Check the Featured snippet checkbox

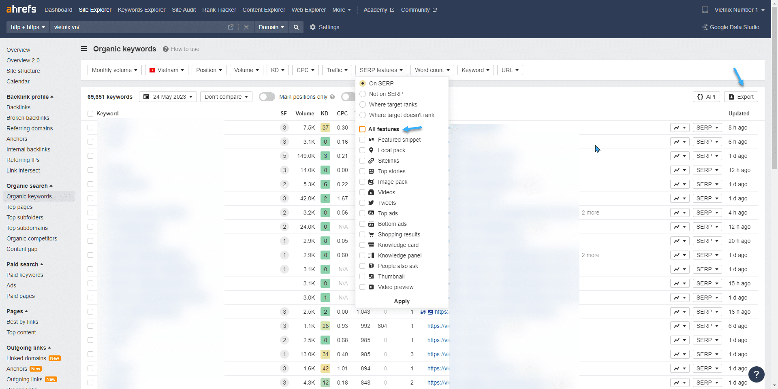(x=362, y=140)
